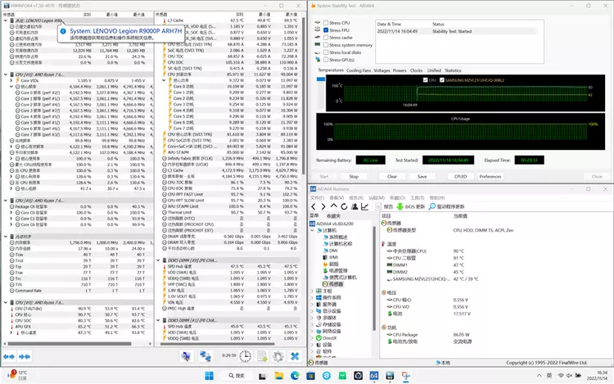Switch to Statistics tab

(x=453, y=70)
